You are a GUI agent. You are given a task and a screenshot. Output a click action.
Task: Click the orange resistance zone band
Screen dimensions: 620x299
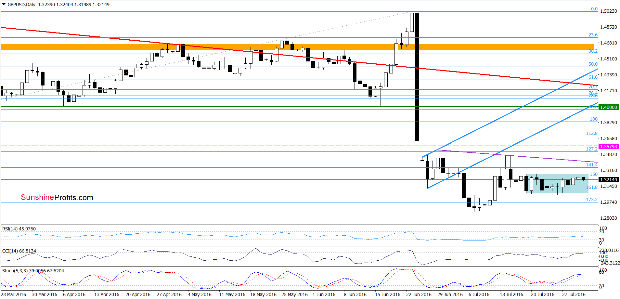[x=297, y=47]
